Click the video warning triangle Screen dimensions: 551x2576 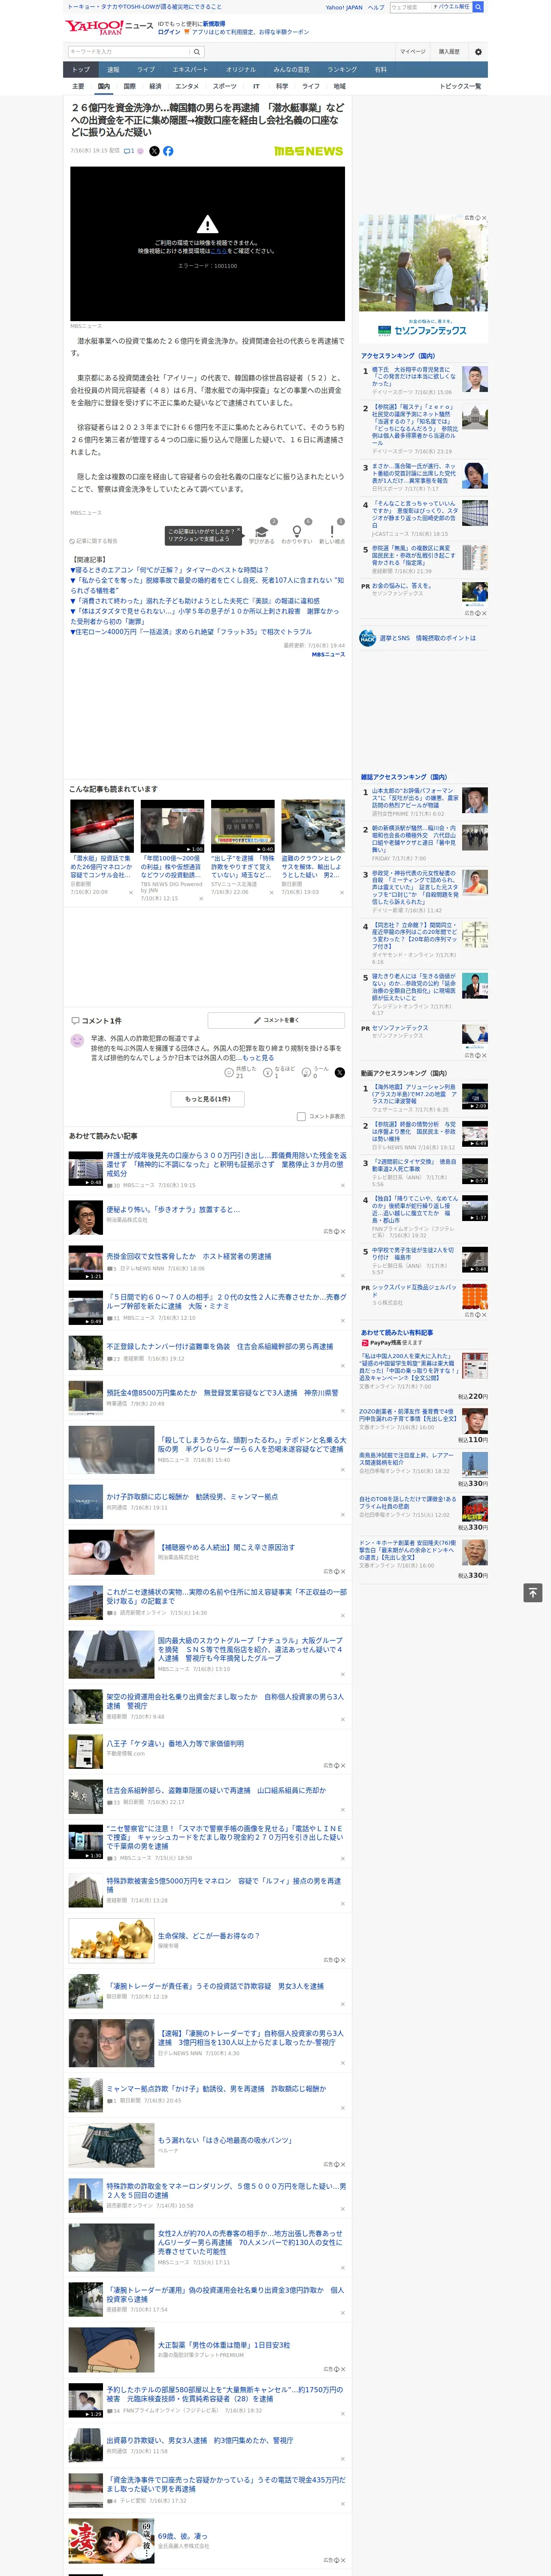(207, 224)
